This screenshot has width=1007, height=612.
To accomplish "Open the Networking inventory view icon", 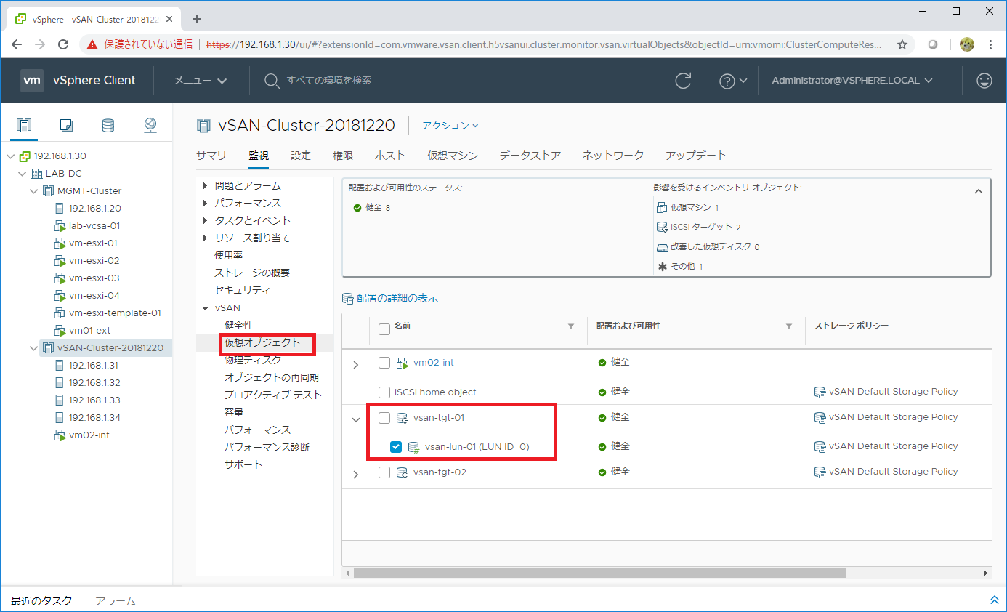I will (150, 125).
